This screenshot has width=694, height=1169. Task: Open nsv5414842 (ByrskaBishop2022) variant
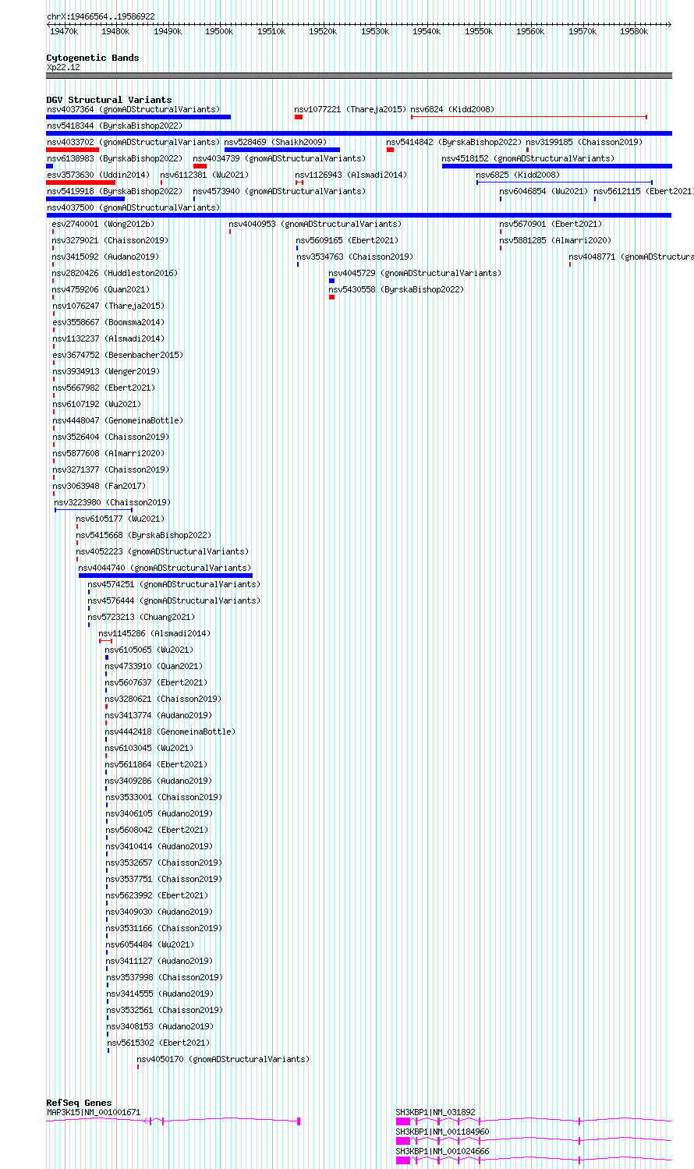click(x=454, y=143)
